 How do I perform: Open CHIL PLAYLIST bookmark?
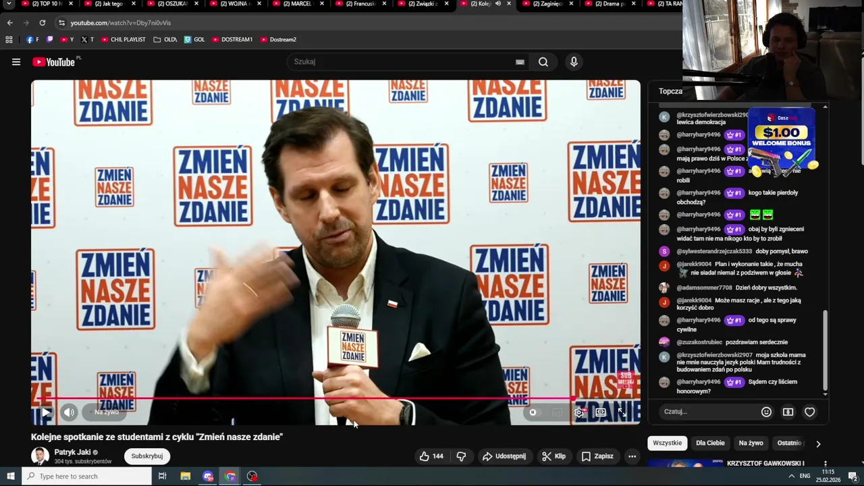coord(123,40)
